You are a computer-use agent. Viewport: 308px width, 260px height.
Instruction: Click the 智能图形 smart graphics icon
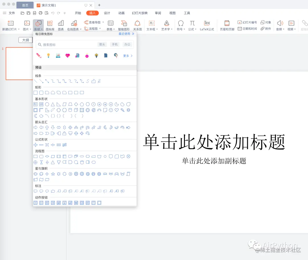pos(124,23)
